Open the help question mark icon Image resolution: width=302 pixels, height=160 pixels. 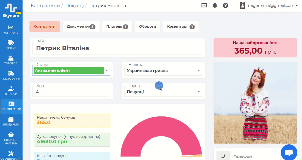point(226,5)
